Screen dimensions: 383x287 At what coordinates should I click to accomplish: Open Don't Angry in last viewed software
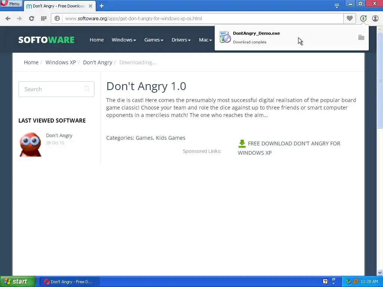coord(59,135)
